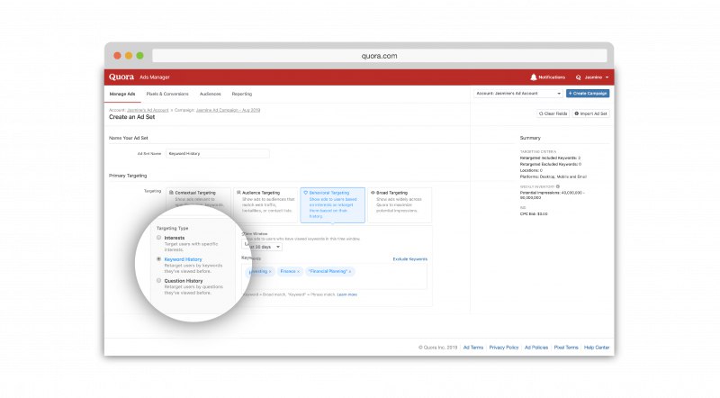Click the 'Create an Ad Set' heading

coord(131,117)
